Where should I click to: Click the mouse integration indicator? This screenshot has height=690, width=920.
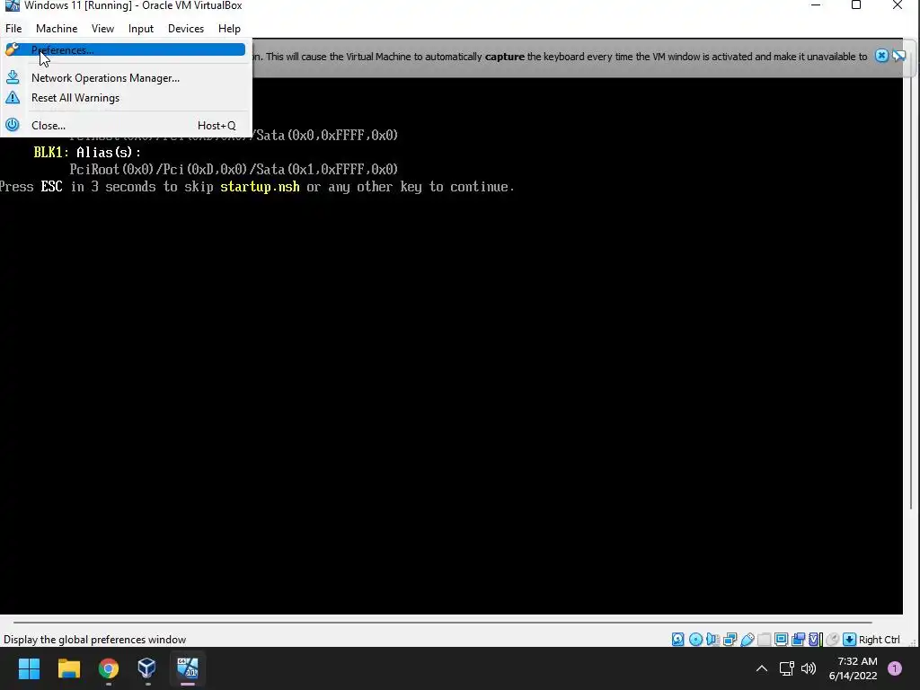point(832,640)
